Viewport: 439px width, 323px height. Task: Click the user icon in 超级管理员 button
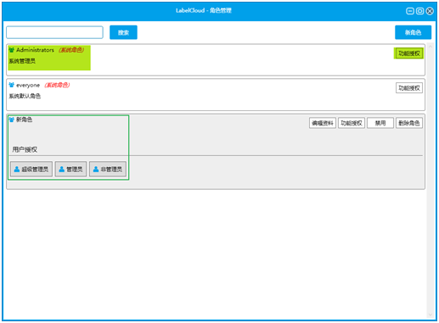(x=17, y=170)
